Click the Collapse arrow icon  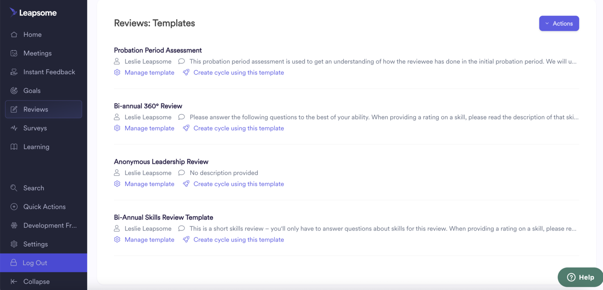(x=14, y=281)
